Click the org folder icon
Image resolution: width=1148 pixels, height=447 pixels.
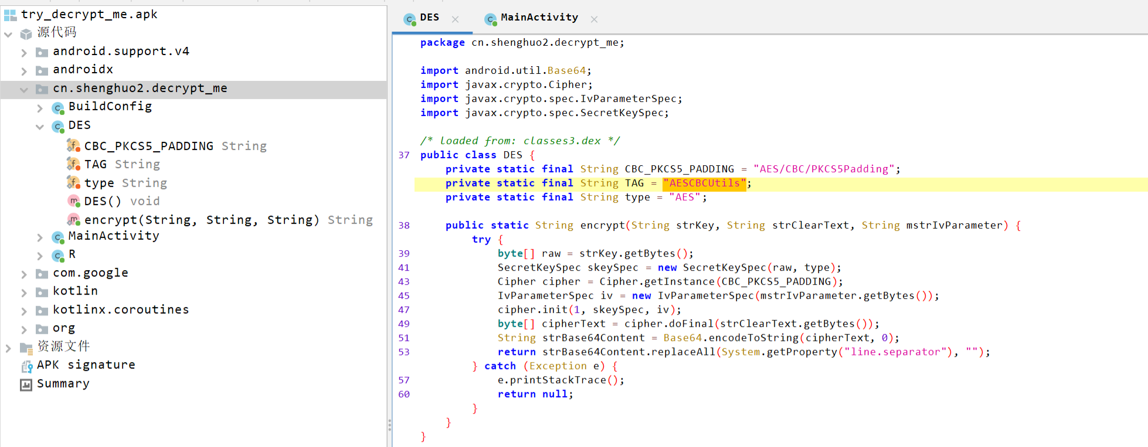(x=42, y=329)
